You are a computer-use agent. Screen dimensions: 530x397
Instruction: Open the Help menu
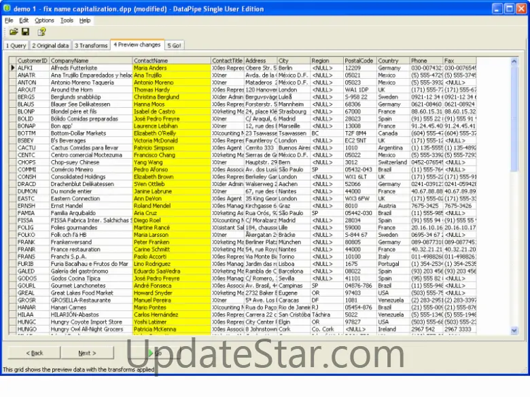click(x=85, y=20)
